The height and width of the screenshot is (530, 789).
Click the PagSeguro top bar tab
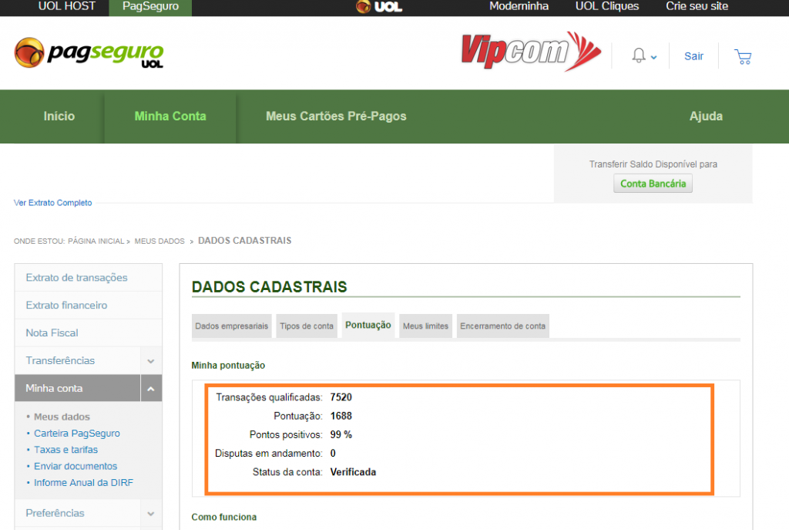pyautogui.click(x=150, y=7)
